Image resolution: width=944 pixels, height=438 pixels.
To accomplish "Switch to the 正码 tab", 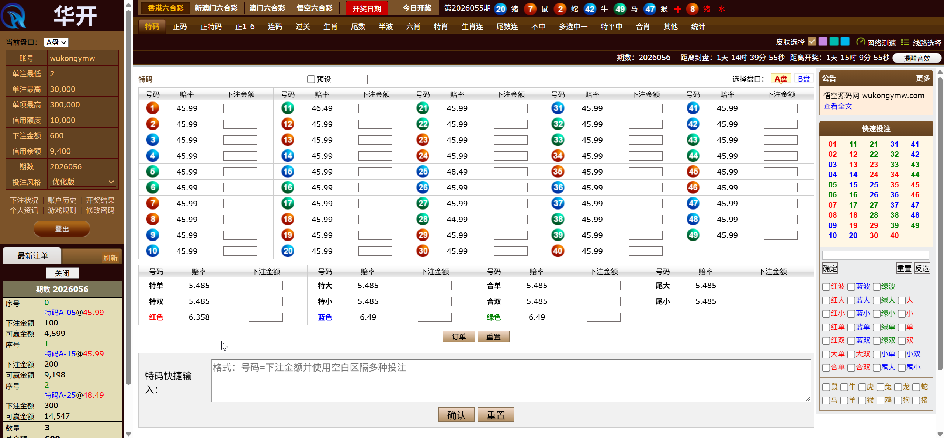I will [180, 27].
